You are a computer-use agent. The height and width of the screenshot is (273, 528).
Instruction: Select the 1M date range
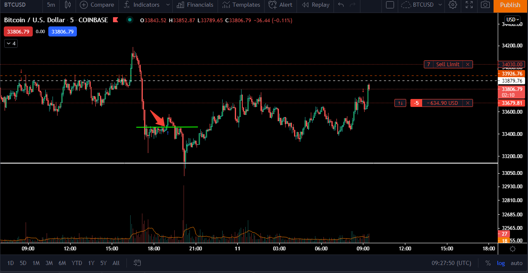coord(36,263)
